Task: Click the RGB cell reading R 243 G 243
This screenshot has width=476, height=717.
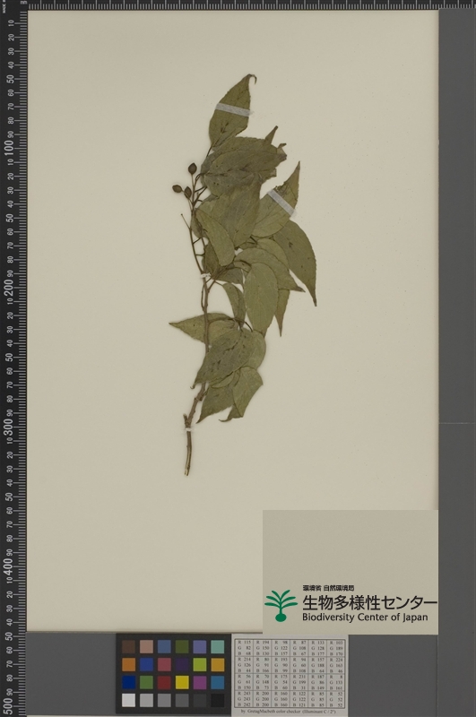Action: [244, 699]
